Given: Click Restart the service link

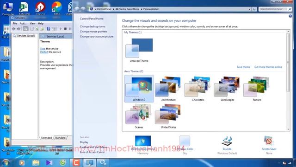Looking at the screenshot, I should [x=44, y=52].
